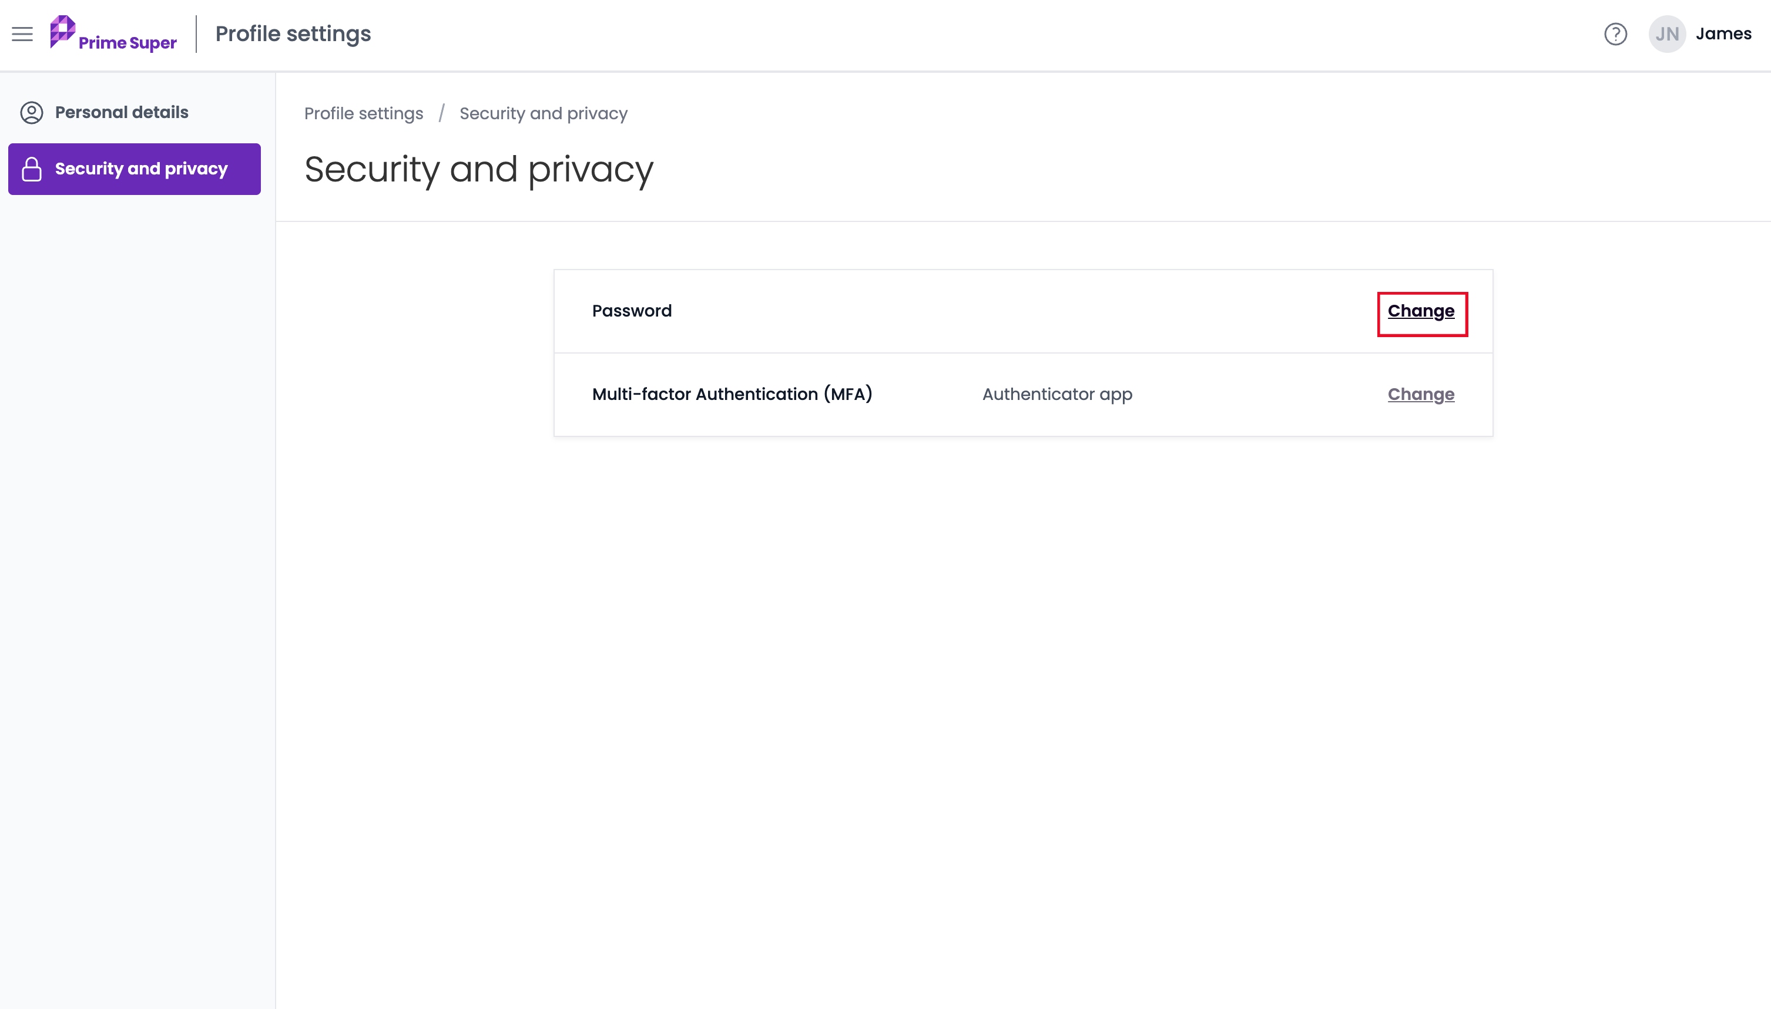The height and width of the screenshot is (1009, 1771).
Task: Click the Security and privacy page heading
Action: [x=478, y=170]
